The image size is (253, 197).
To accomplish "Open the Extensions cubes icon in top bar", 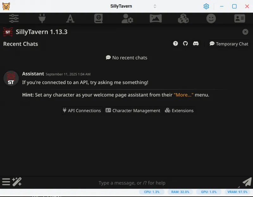I will click(183, 19).
